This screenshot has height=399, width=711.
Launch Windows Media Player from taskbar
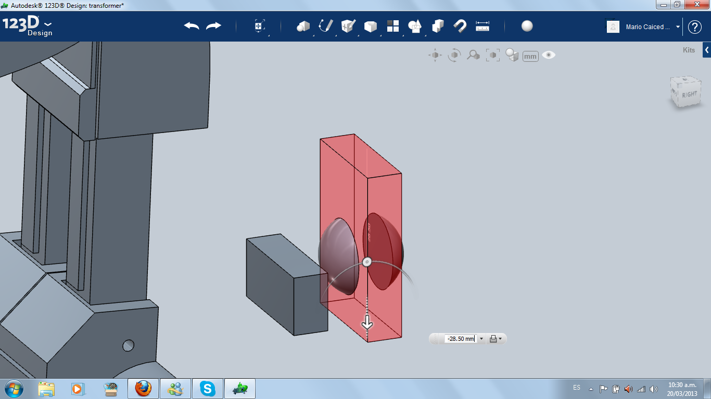[x=78, y=389]
